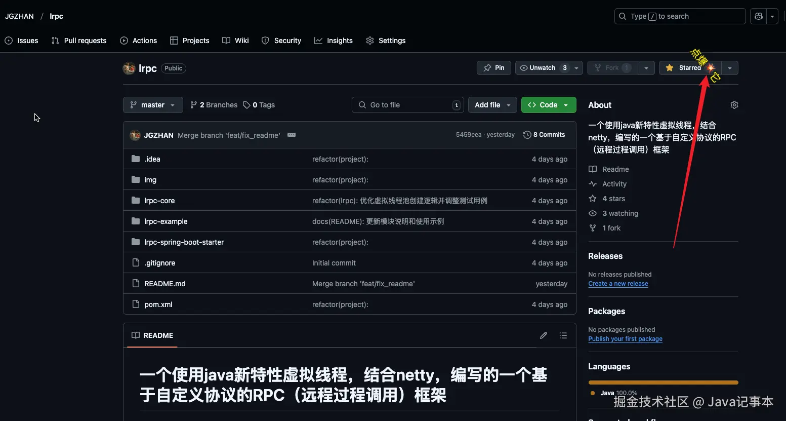Click the JGZHAN owner breadcrumb link

19,16
